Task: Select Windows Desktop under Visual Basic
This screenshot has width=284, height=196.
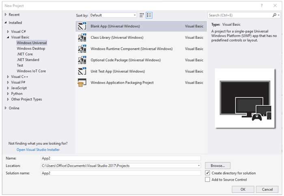Action: [31, 48]
